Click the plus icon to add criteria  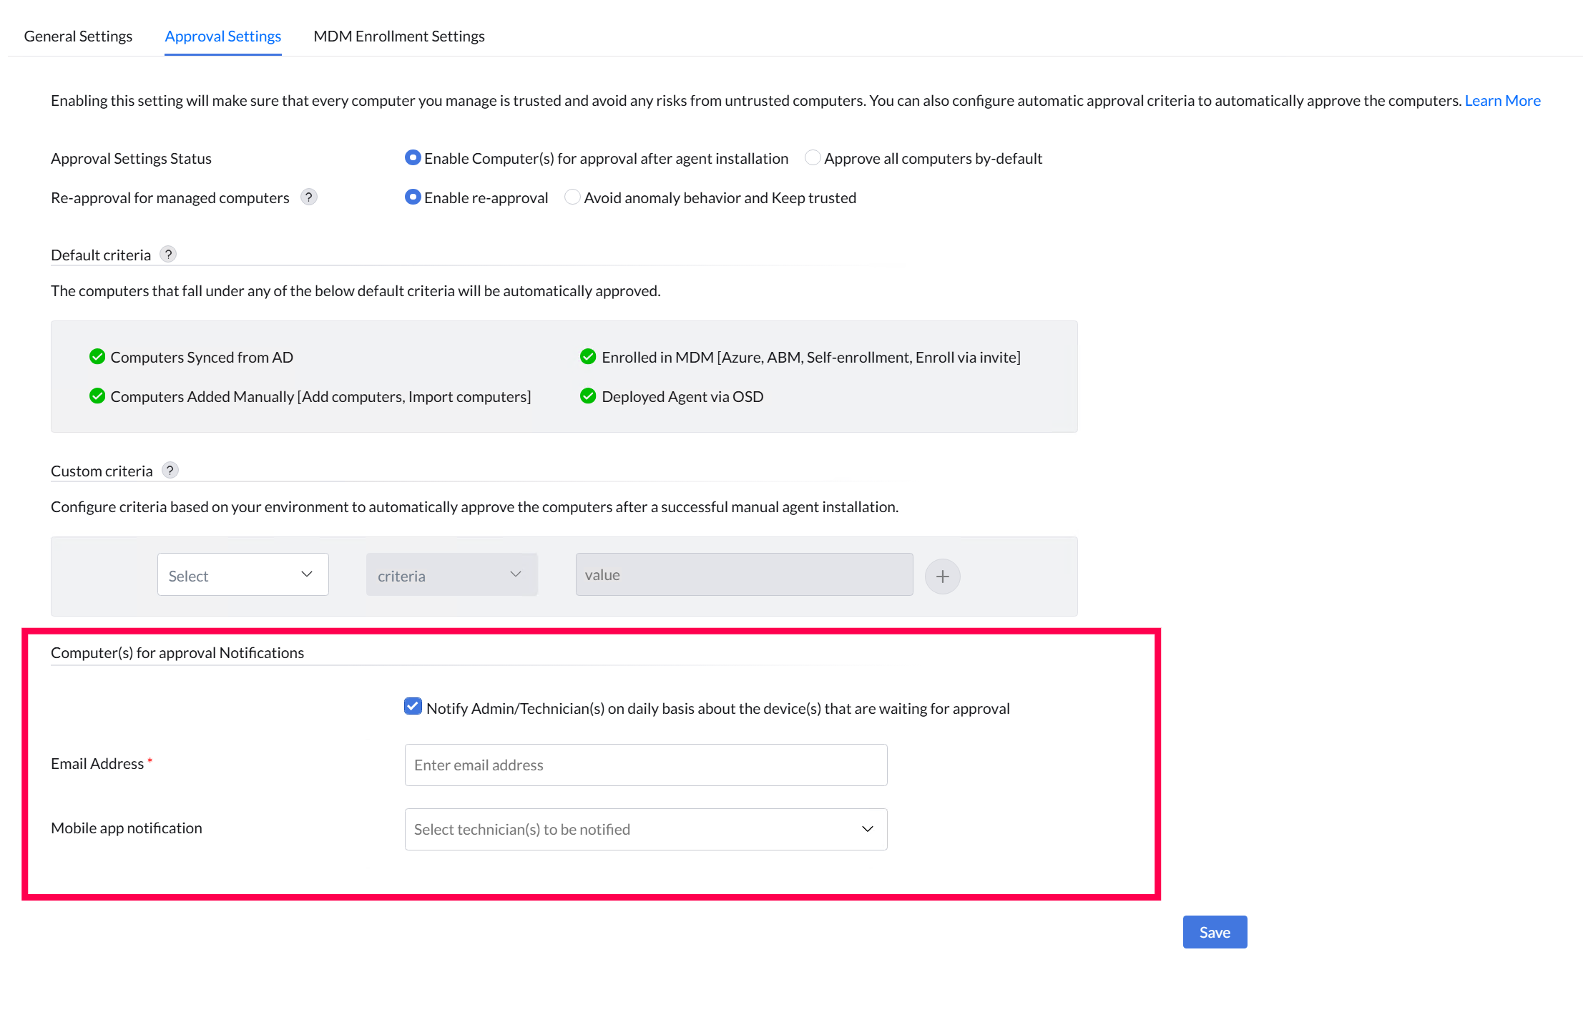(x=942, y=576)
